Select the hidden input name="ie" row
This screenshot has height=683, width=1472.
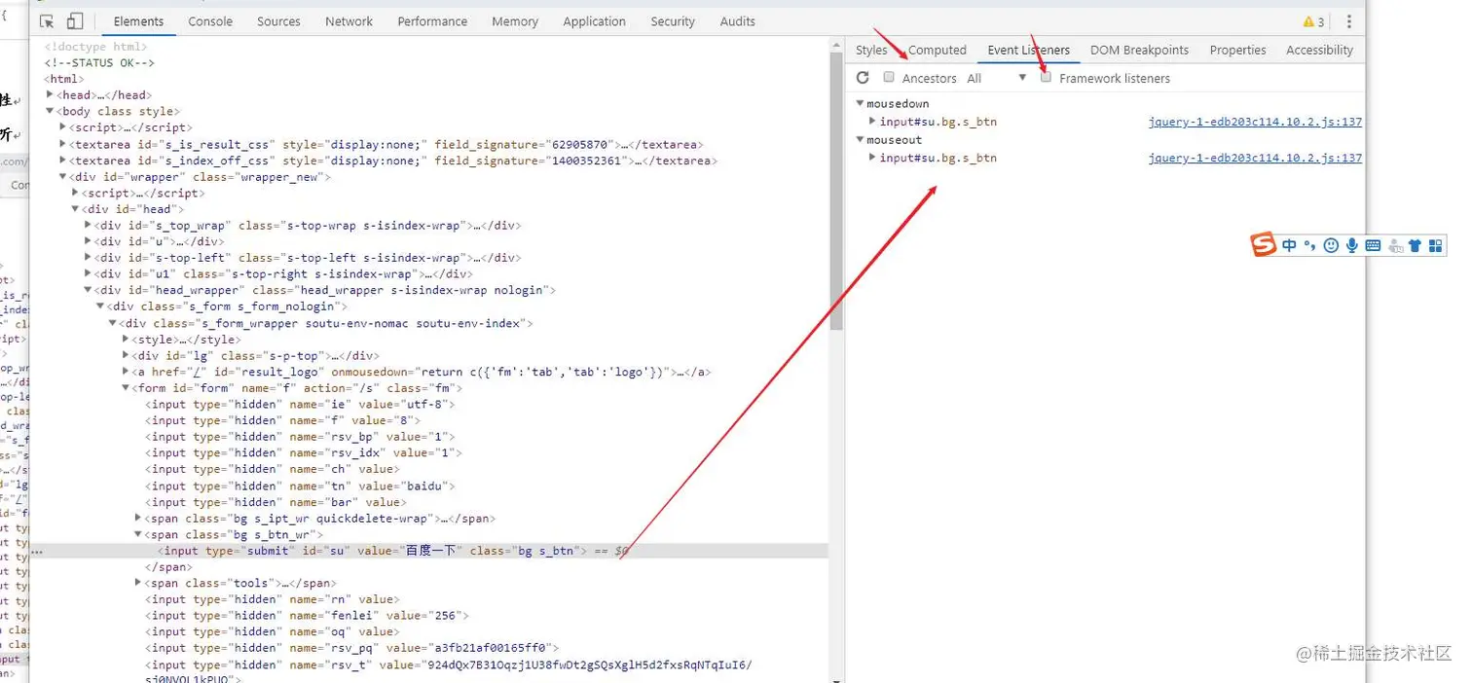300,404
